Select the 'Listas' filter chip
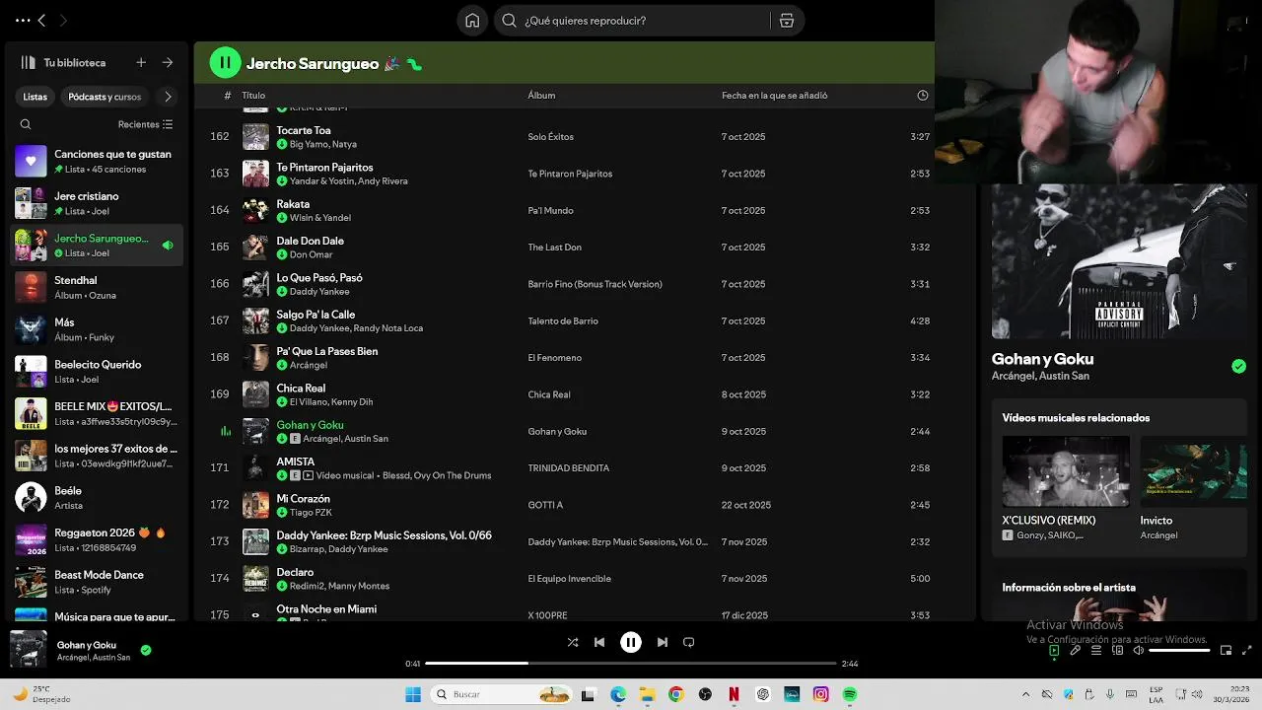Screen dimensions: 1262x710 pyautogui.click(x=35, y=97)
